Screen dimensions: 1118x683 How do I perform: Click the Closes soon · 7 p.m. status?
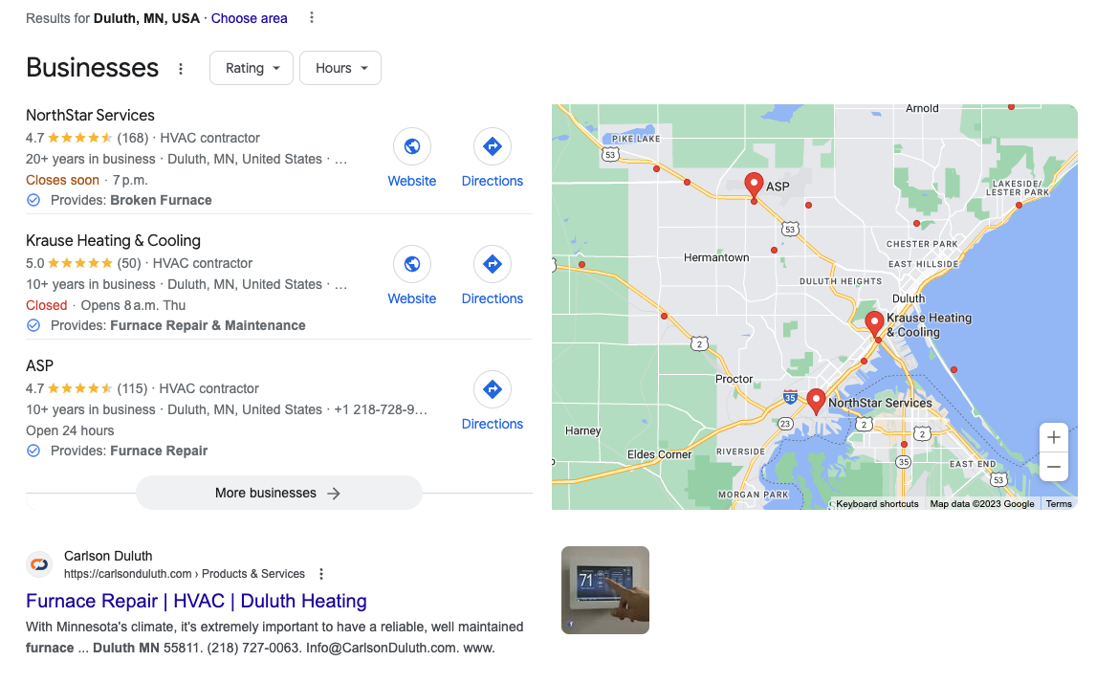[87, 181]
